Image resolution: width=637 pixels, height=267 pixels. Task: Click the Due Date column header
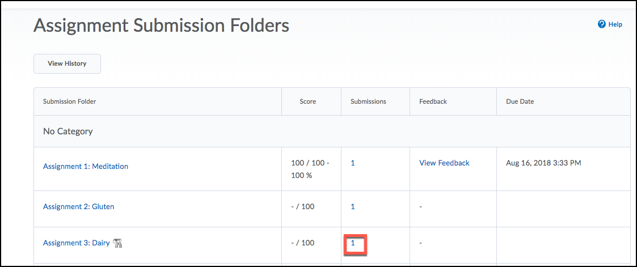520,101
